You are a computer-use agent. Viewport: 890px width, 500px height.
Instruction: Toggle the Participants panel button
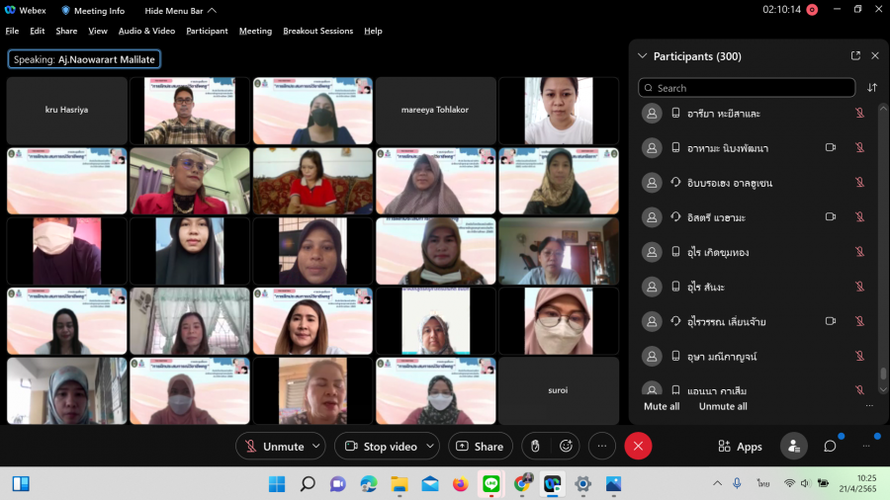793,447
